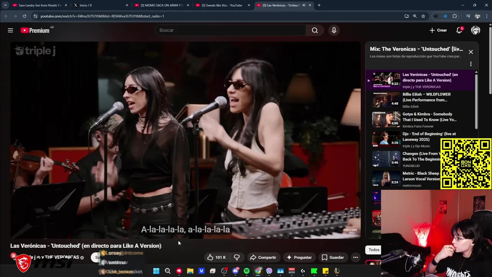
Task: Open the Extensions puzzle menu
Action: coord(455,16)
